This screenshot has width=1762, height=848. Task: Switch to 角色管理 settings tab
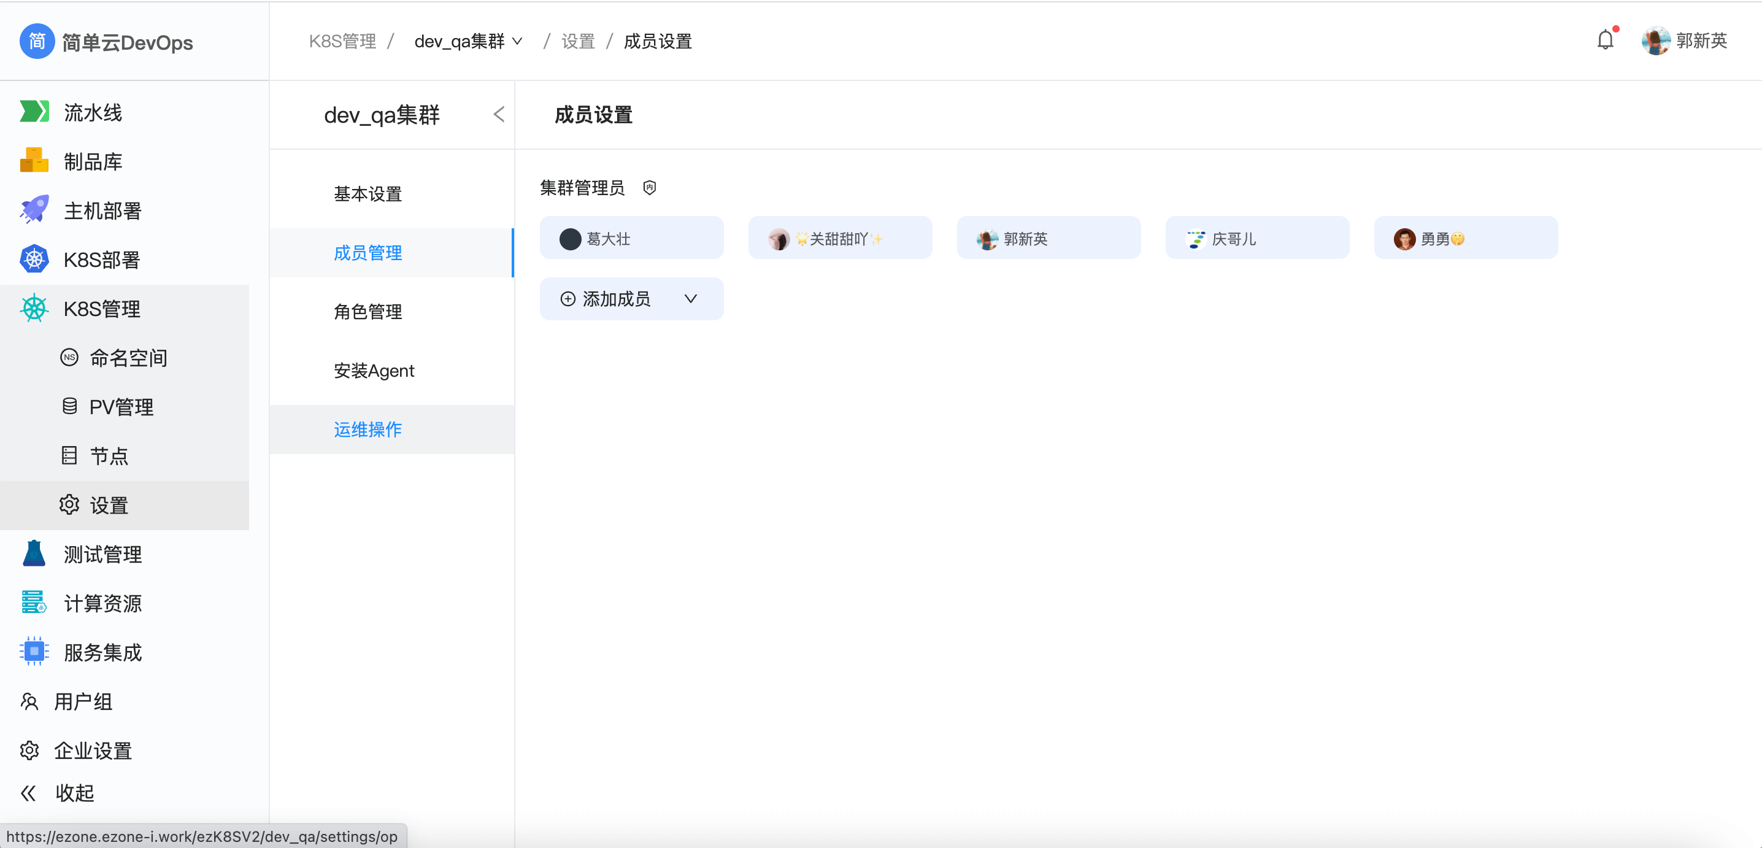coord(367,312)
